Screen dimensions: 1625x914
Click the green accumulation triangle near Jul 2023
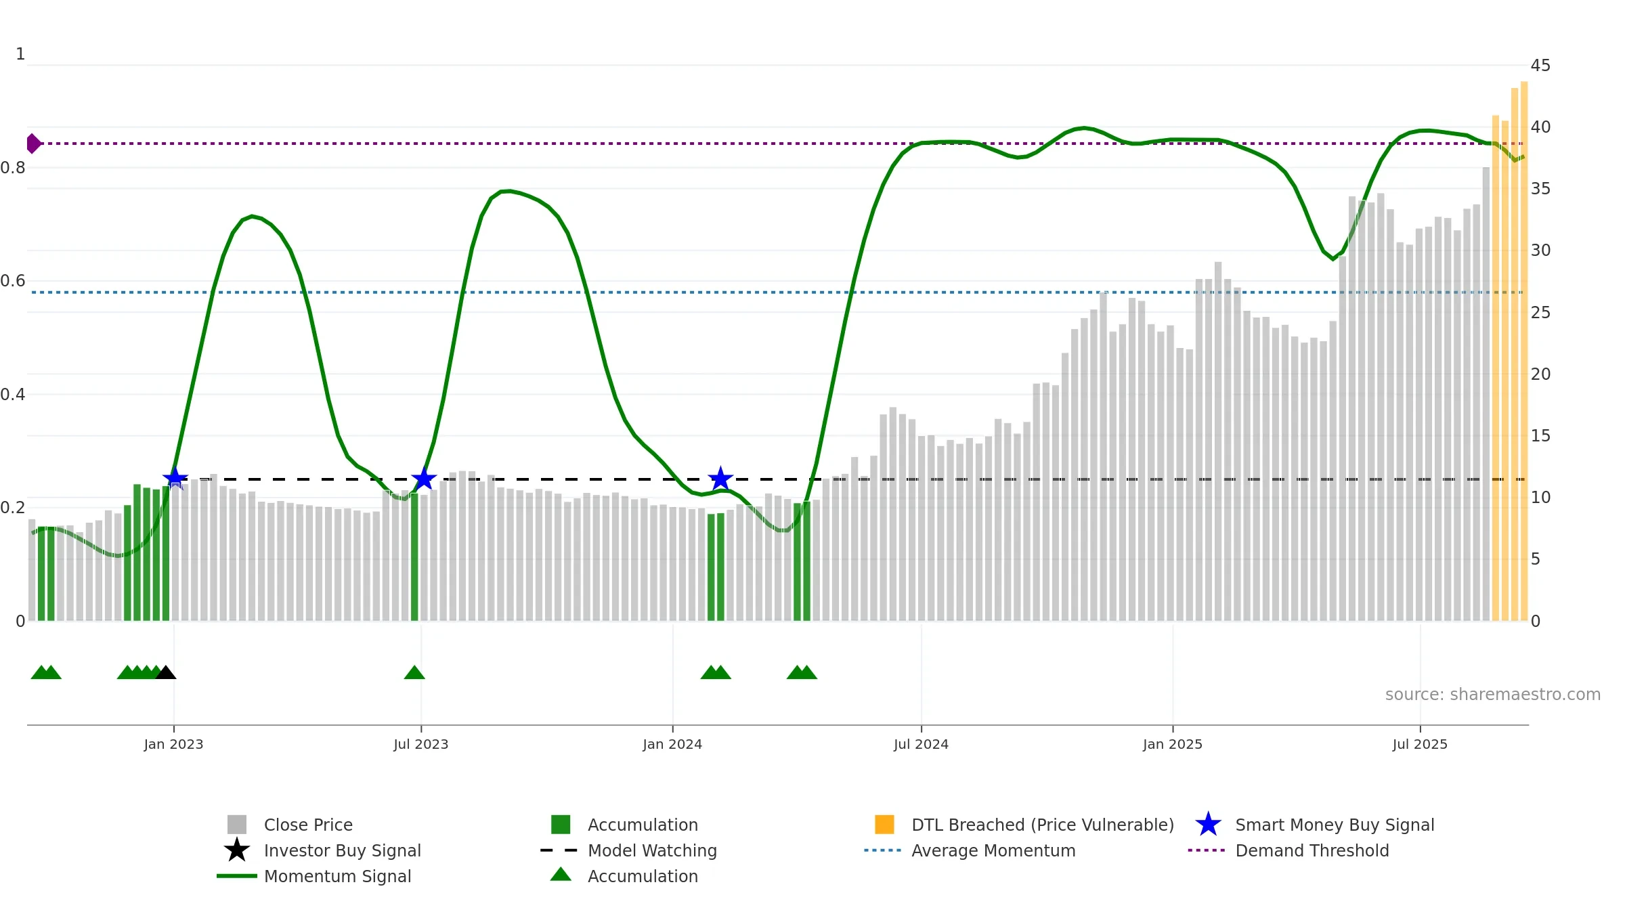[414, 672]
